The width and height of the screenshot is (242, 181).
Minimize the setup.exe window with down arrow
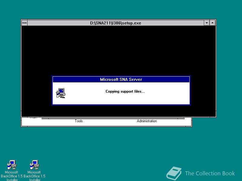click(207, 23)
